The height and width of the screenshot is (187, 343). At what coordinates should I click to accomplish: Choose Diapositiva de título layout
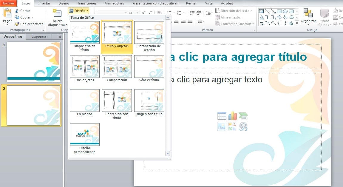[x=85, y=36]
